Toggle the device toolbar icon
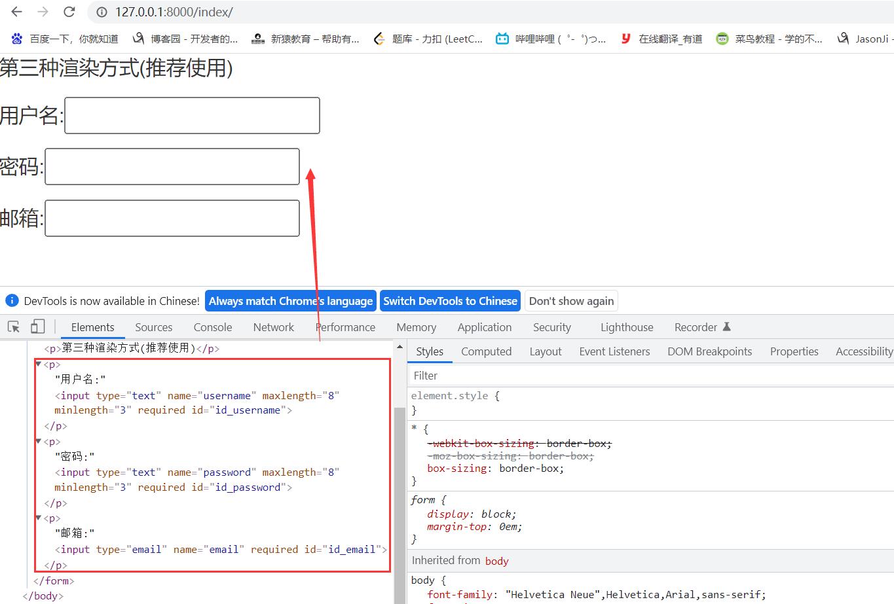Image resolution: width=894 pixels, height=604 pixels. (x=38, y=327)
